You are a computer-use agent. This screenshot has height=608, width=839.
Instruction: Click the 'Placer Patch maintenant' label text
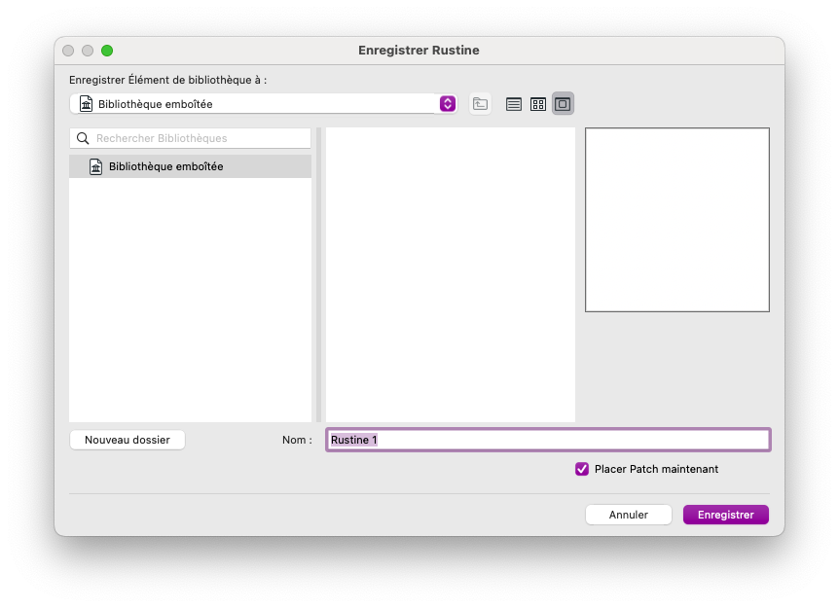[657, 469]
